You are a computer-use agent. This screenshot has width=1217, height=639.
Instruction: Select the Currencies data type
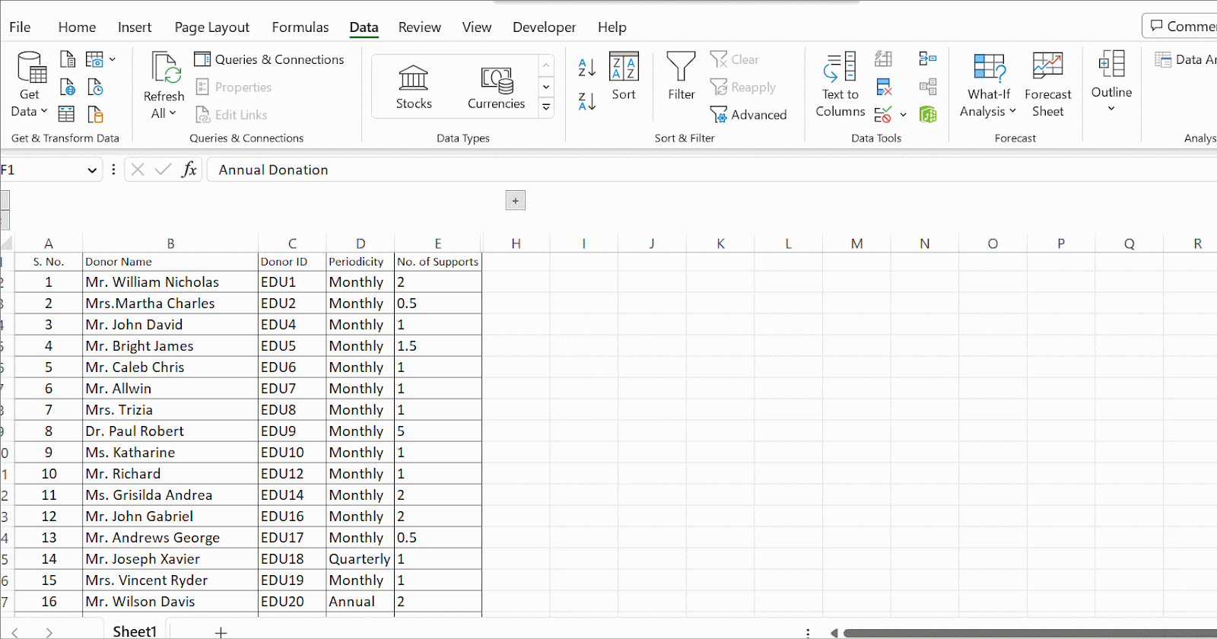496,87
